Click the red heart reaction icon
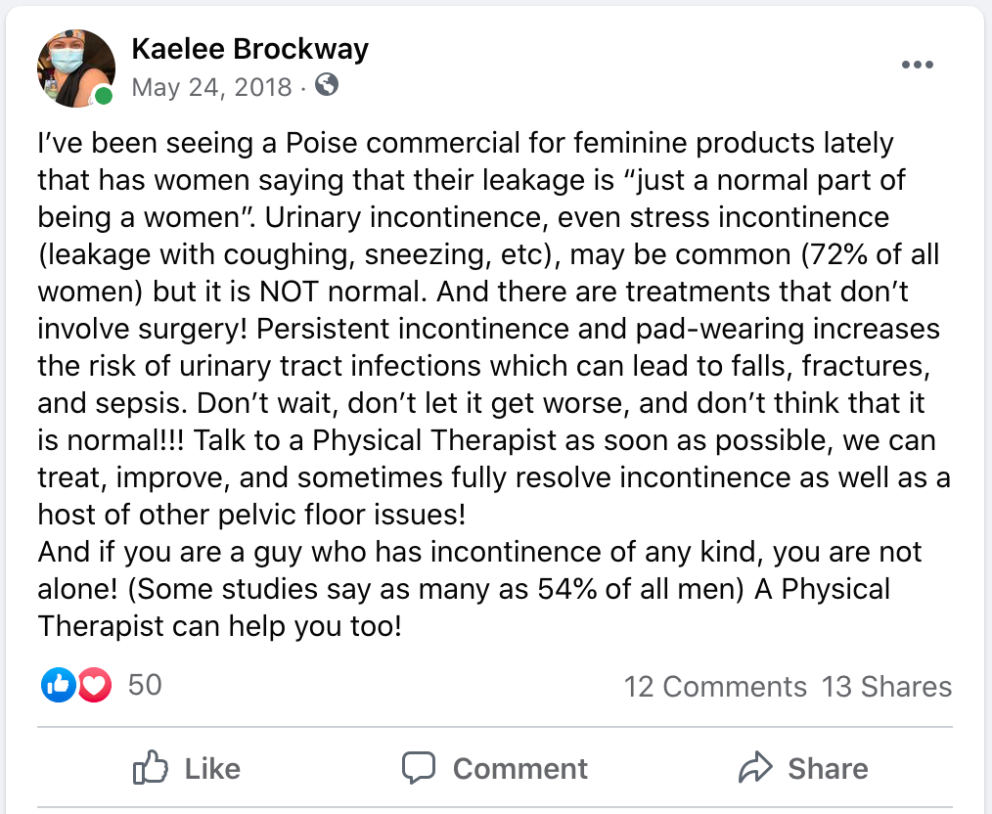This screenshot has height=814, width=992. [94, 686]
